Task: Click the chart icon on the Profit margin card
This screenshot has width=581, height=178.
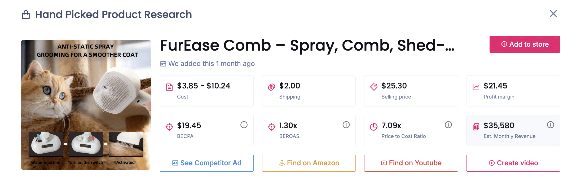Action: [476, 87]
